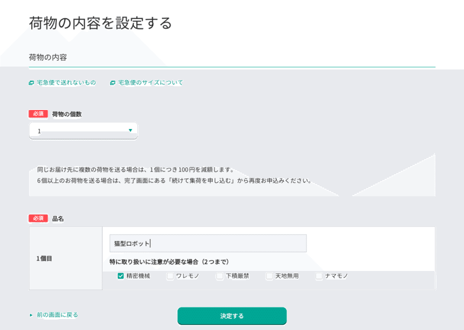Click the green dropdown arrow of the quantity selector
Screen dimensions: 464x330
(130, 130)
